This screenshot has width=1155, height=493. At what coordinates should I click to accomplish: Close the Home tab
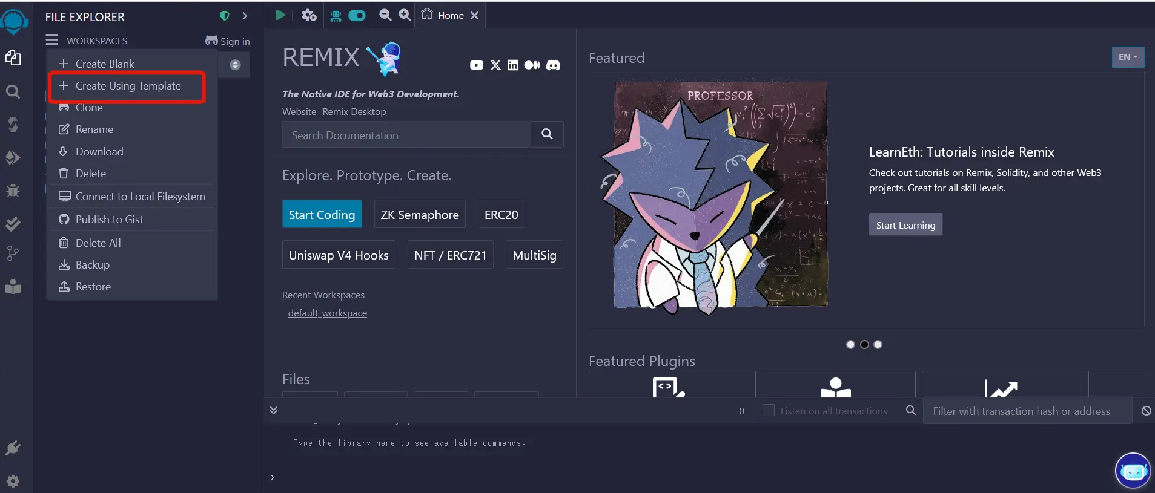(475, 16)
